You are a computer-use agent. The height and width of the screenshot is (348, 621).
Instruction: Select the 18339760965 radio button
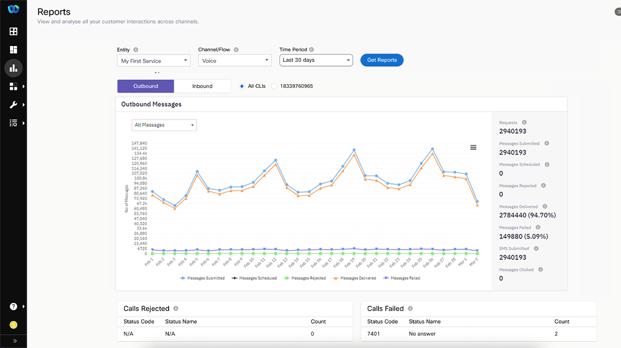tap(274, 86)
